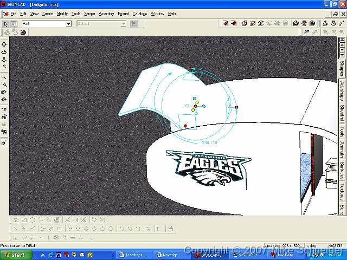Select the arrow Select tool
Viewport: 347px width, 260px height.
click(6, 24)
